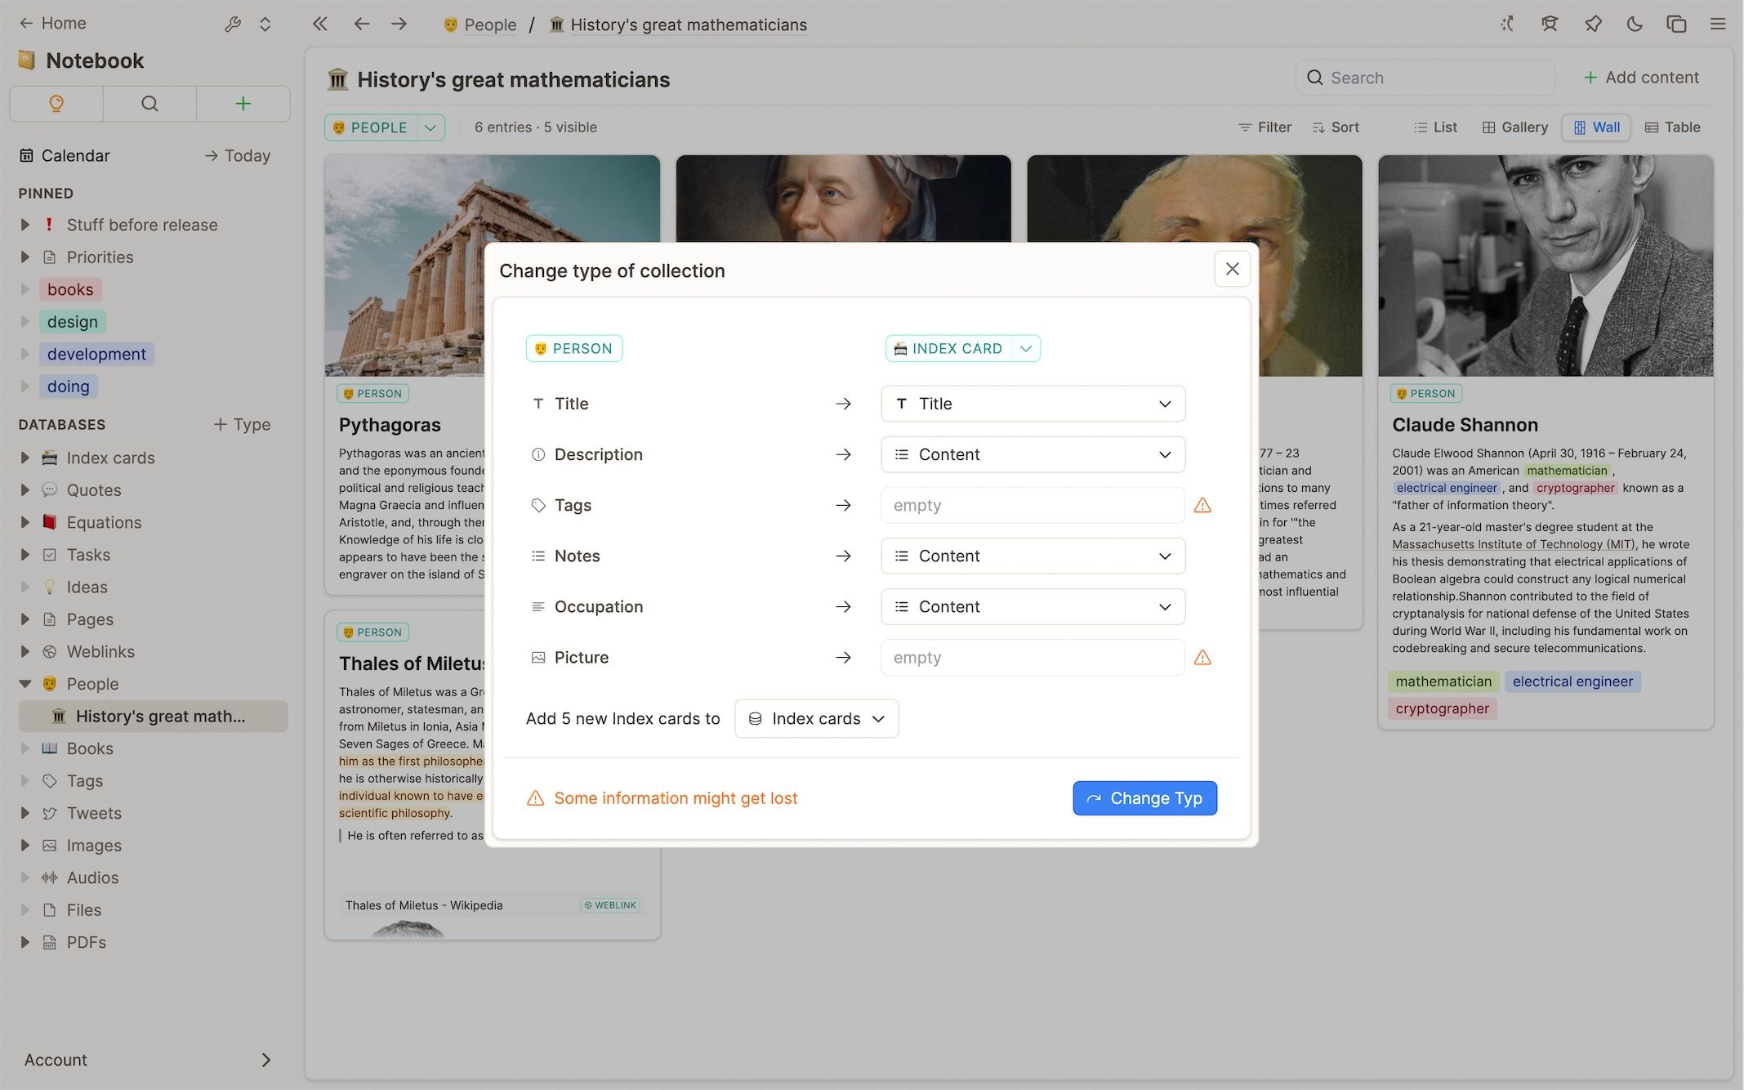Click the Tasks checkbox icon in sidebar
The width and height of the screenshot is (1744, 1090).
50,555
